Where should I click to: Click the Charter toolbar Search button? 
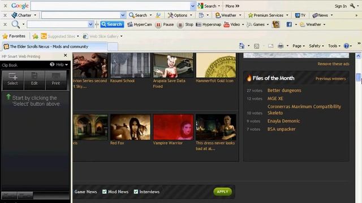(x=138, y=15)
